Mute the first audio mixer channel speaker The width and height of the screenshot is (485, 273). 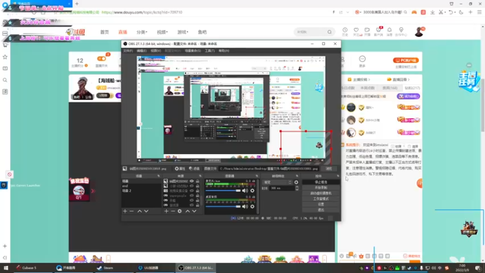245,190
